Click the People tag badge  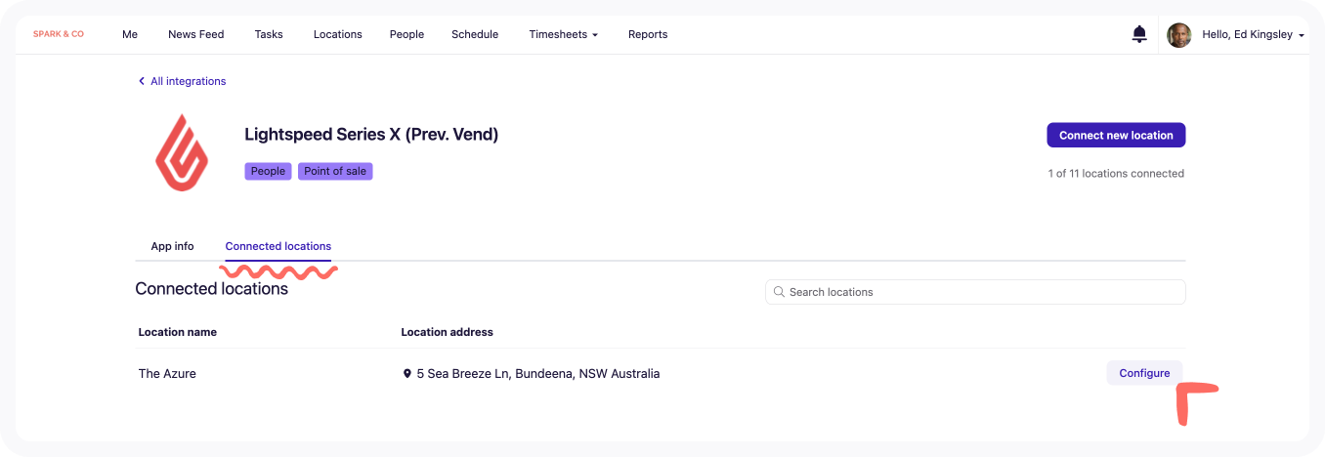268,171
